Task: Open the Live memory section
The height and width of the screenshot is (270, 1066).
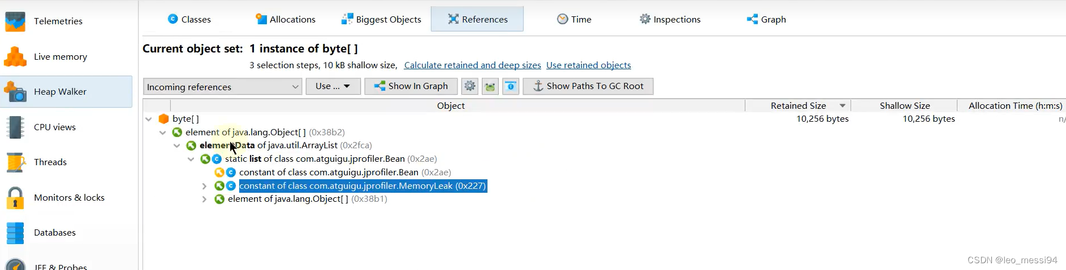Action: 66,56
